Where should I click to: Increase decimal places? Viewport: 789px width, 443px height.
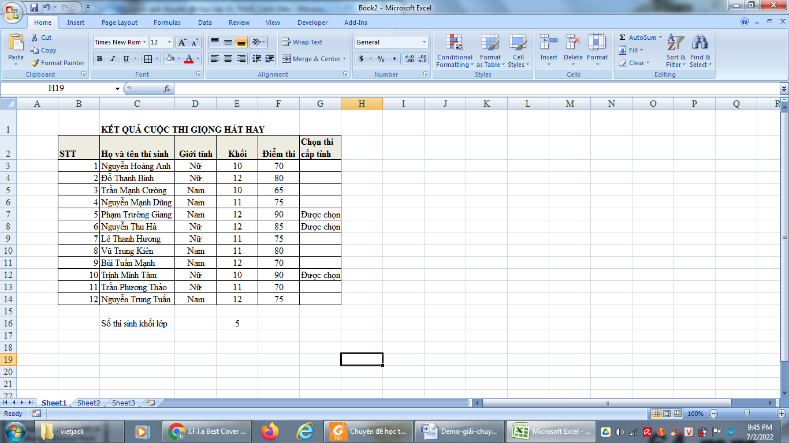click(409, 59)
